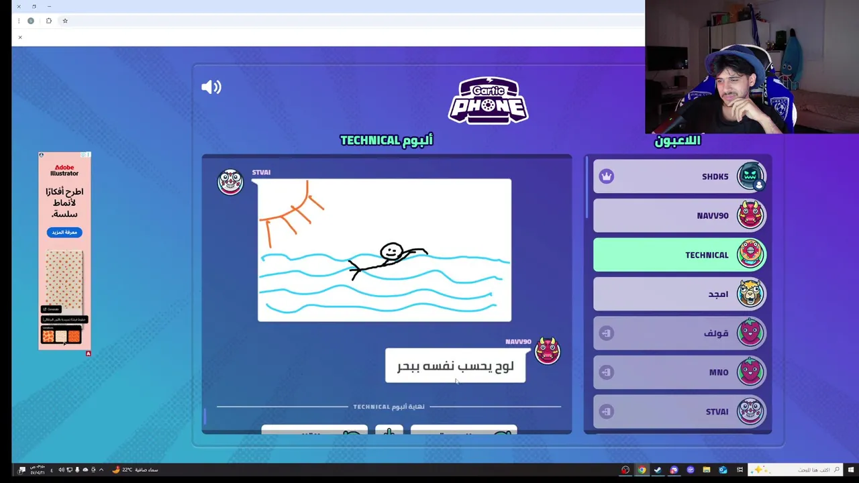Screen dimensions: 859x483
Task: Select player STVAI in the players list
Action: tap(679, 411)
